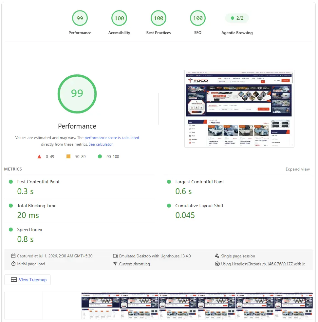Click the large 99 Performance gauge
The height and width of the screenshot is (322, 318).
click(77, 94)
